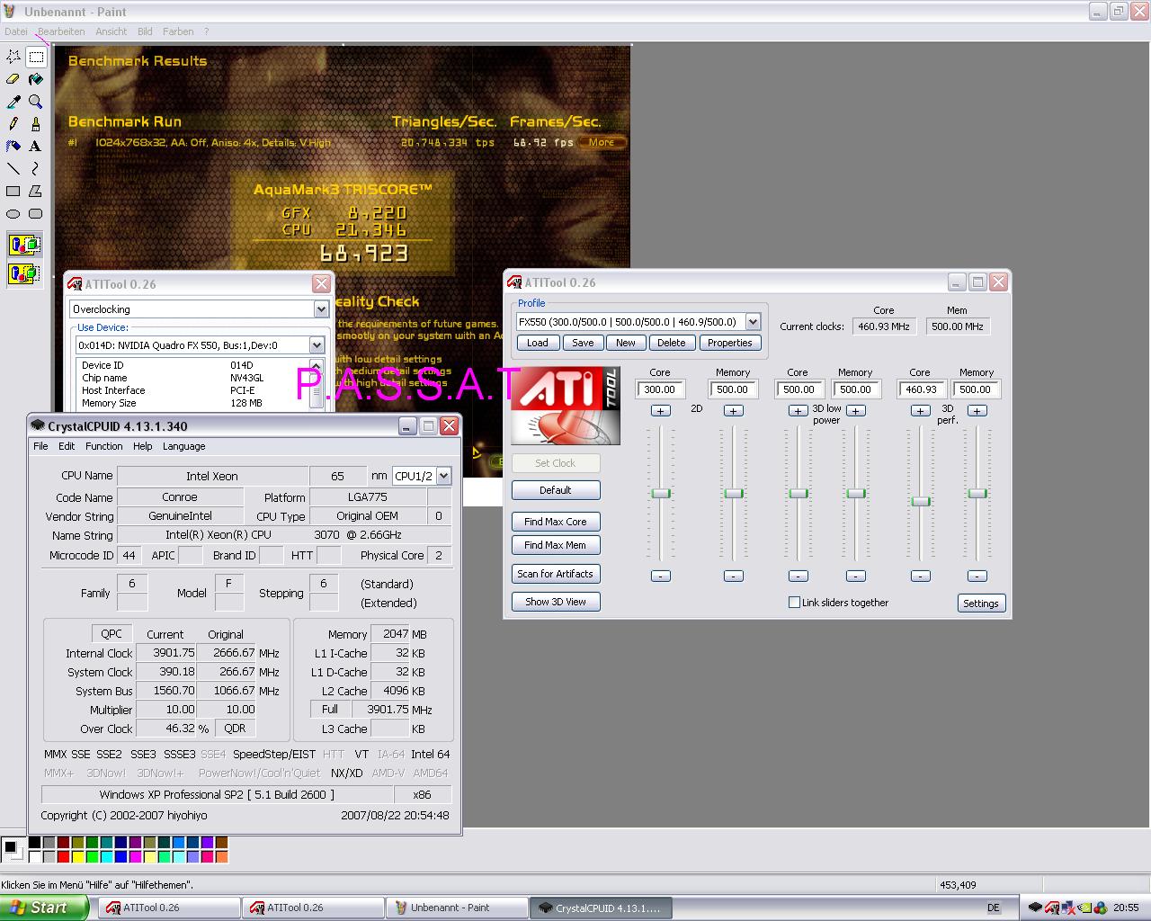Screen dimensions: 1151x921
Task: Choose the Ellipse shape tool
Action: pos(13,213)
